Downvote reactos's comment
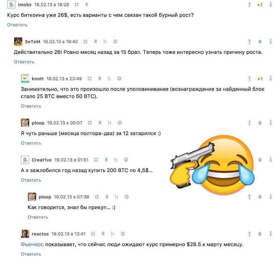 click(x=271, y=234)
